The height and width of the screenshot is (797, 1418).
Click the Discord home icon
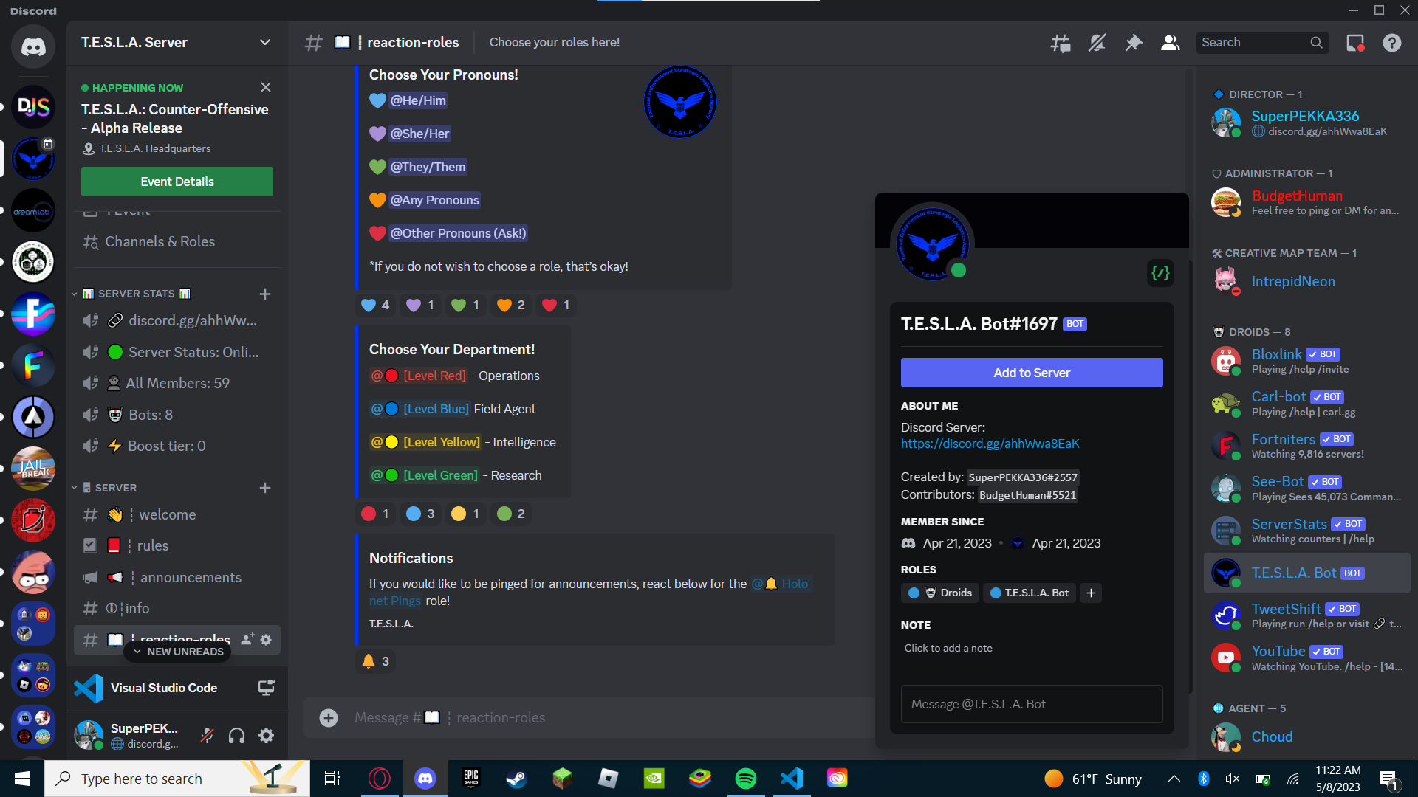[x=33, y=47]
